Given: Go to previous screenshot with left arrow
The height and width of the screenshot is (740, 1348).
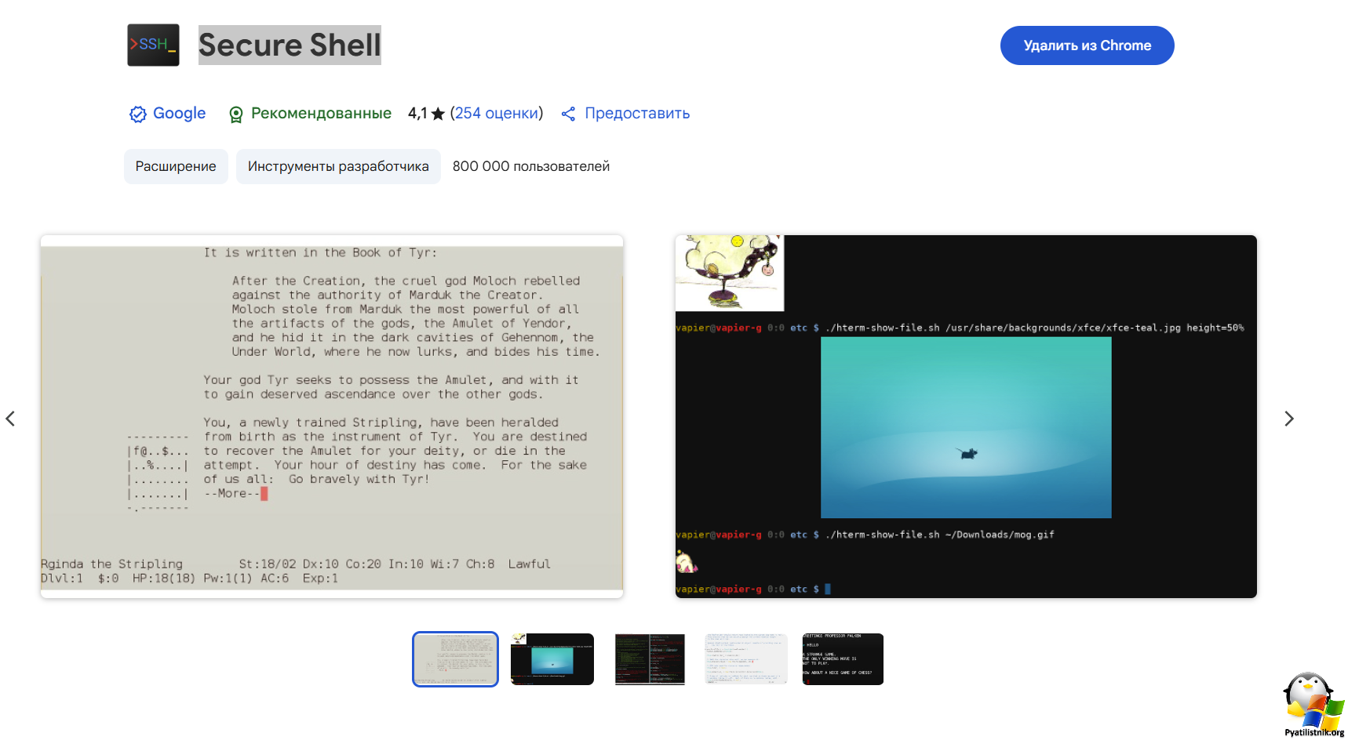Looking at the screenshot, I should (x=10, y=419).
